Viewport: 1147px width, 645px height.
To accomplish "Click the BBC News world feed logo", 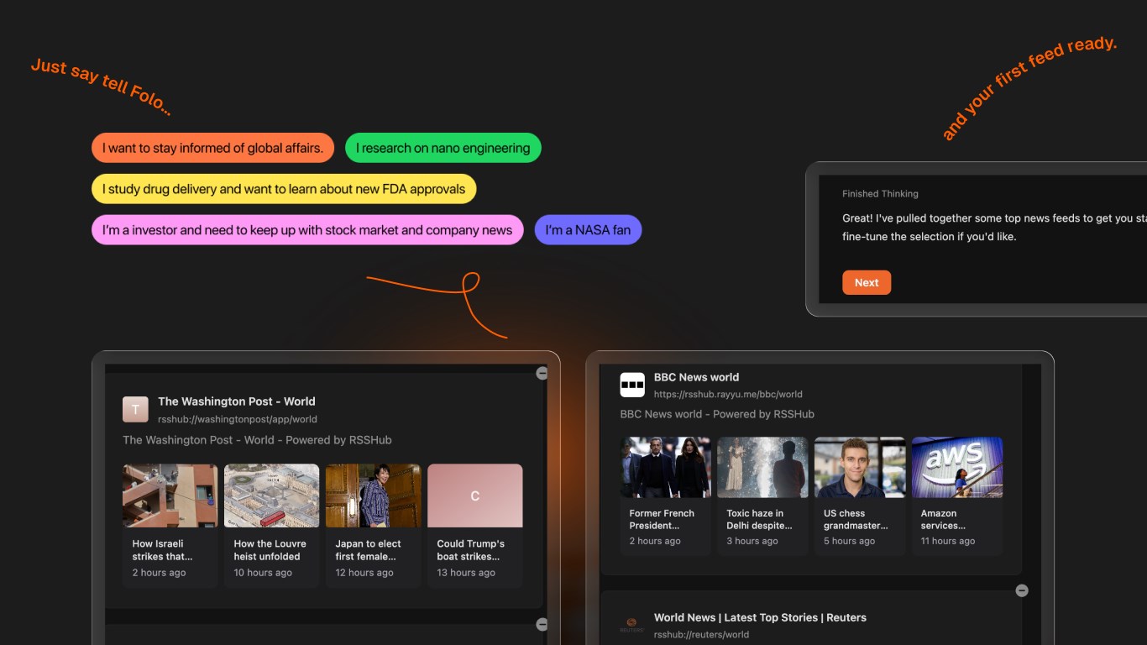I will click(631, 384).
